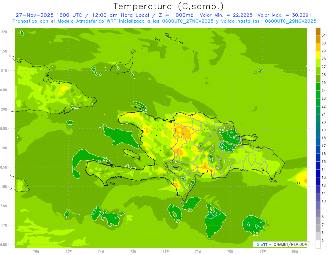
Task: Click the 'Z = 1000mb' level text
Action: (x=175, y=15)
